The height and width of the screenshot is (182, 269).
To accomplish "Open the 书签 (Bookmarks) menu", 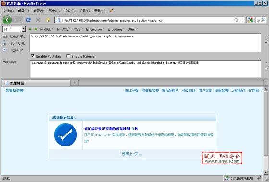I will 69,11.
